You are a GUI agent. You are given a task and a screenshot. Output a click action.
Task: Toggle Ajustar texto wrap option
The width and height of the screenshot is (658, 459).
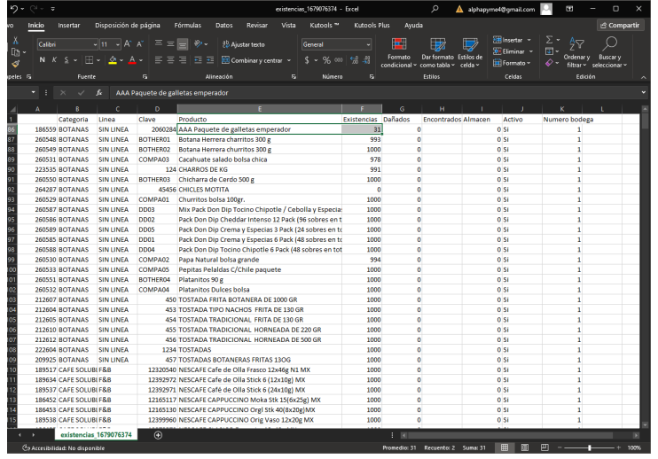(x=242, y=44)
